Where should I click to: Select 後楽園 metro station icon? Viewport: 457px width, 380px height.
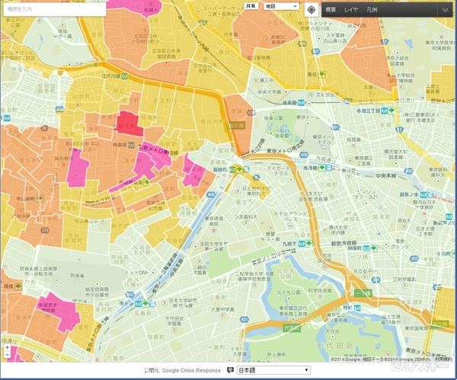click(x=301, y=103)
